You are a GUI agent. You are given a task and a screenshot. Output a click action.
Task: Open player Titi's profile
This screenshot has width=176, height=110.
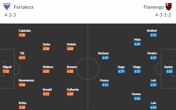pos(22,53)
